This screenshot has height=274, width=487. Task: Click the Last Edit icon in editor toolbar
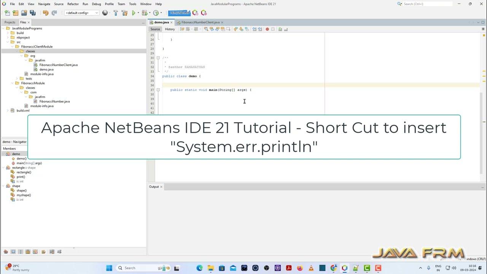pyautogui.click(x=182, y=29)
